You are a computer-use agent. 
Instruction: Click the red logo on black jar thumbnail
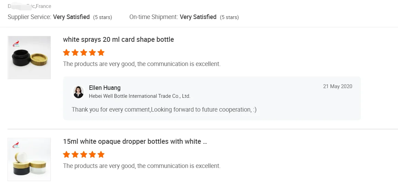pyautogui.click(x=16, y=44)
